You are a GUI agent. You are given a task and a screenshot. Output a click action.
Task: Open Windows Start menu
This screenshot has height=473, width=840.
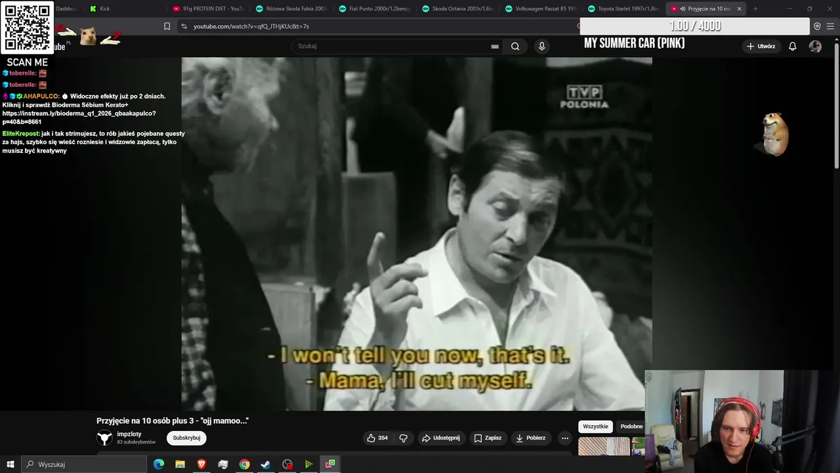10,464
